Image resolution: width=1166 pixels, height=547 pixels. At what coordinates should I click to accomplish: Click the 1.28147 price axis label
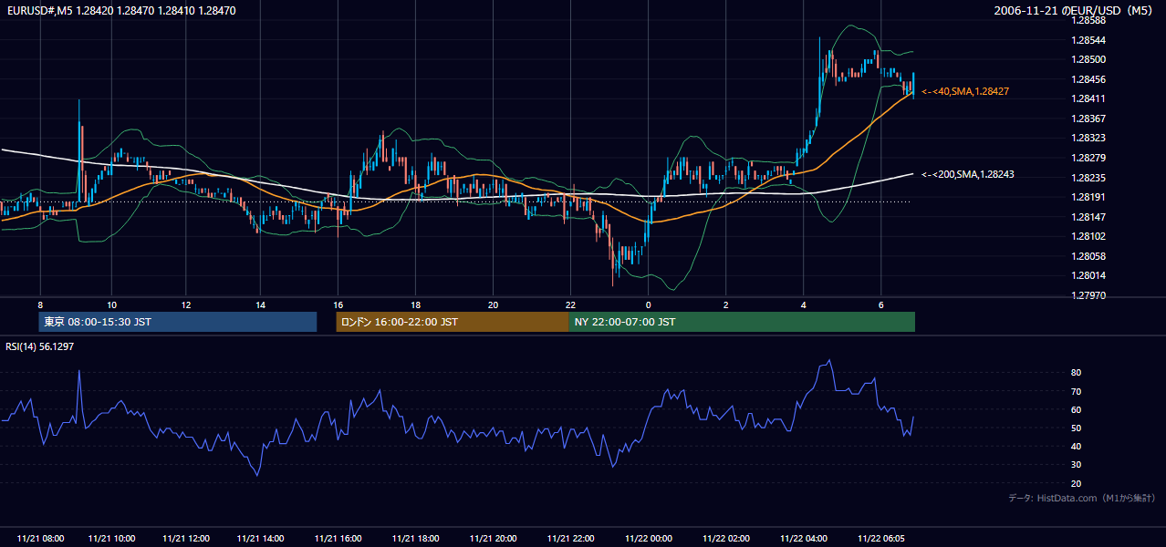click(1088, 217)
